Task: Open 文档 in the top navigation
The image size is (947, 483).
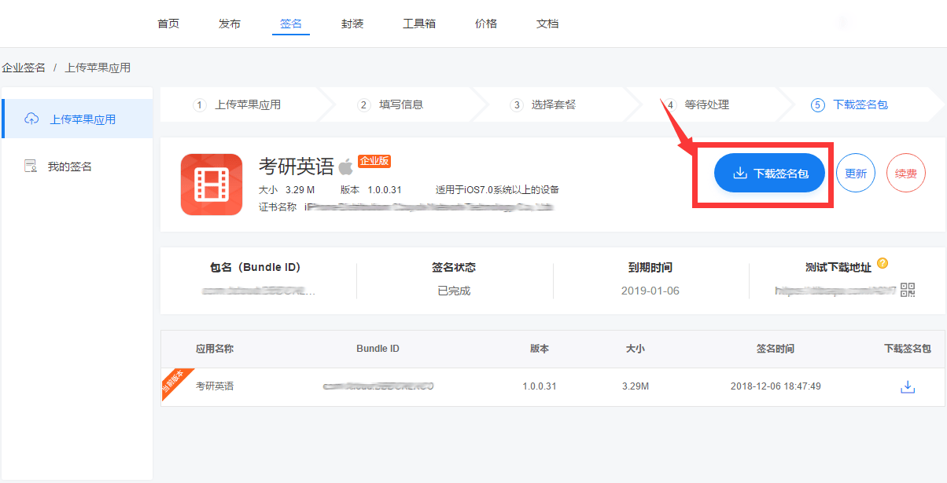Action: [x=547, y=24]
